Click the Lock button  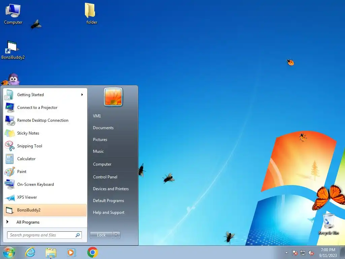(101, 235)
